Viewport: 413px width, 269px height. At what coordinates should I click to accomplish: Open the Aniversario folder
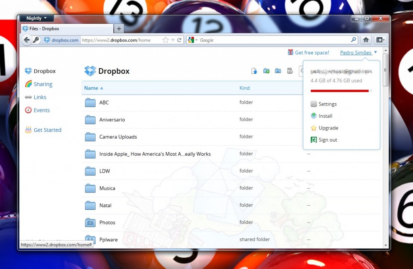(112, 120)
